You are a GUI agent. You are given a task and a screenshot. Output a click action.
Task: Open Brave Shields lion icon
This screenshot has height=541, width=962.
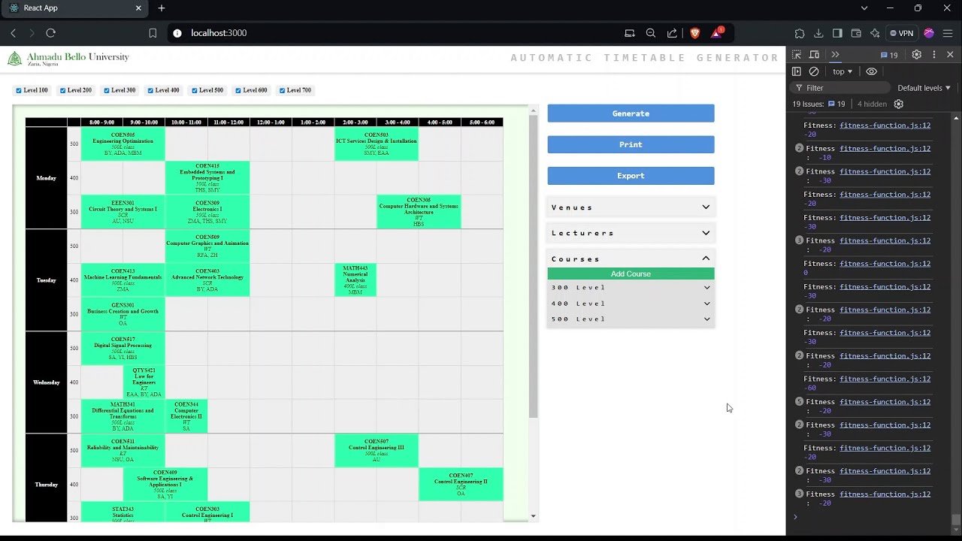tap(694, 33)
